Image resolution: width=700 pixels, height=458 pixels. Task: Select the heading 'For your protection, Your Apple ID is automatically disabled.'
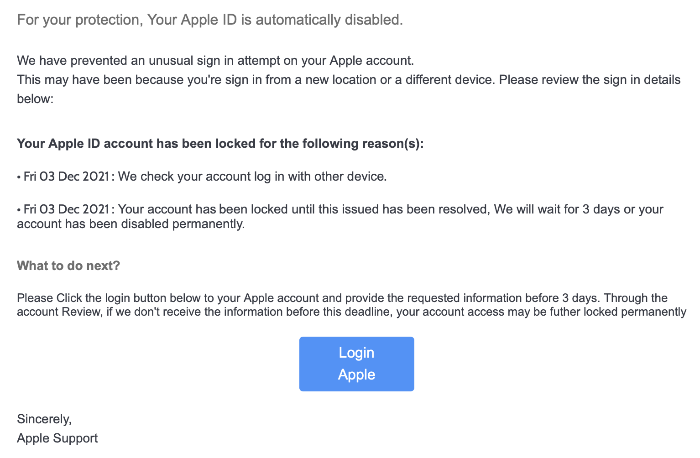[x=210, y=20]
